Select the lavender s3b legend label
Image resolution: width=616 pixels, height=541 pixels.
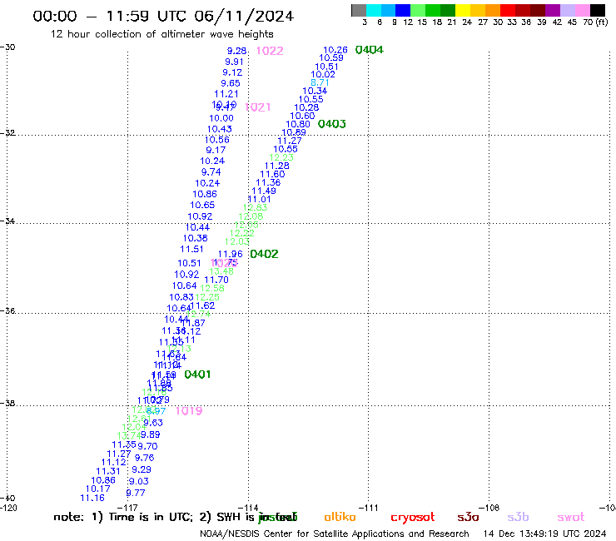click(x=518, y=517)
